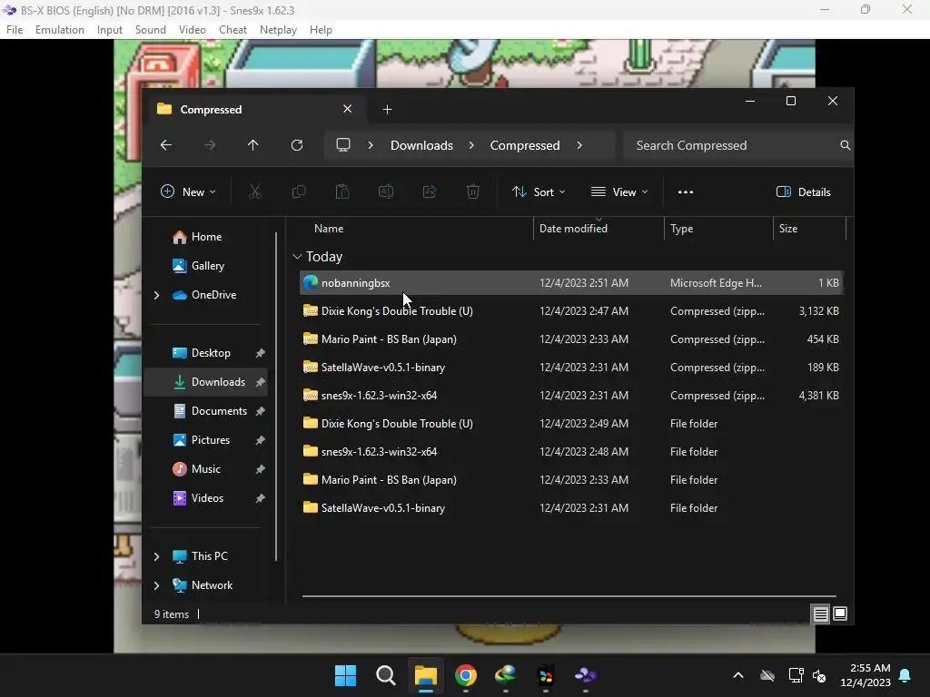Click Downloads in breadcrumb path

click(421, 145)
